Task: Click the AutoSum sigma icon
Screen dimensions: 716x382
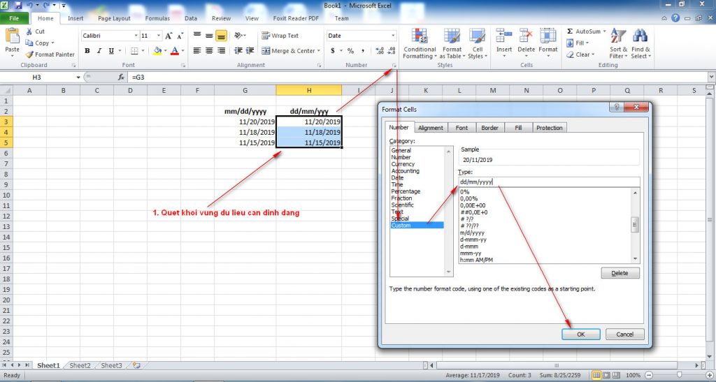Action: pyautogui.click(x=570, y=31)
